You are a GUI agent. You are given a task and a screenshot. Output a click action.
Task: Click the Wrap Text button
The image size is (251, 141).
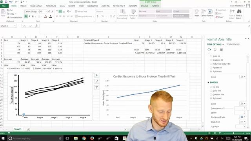(81, 11)
